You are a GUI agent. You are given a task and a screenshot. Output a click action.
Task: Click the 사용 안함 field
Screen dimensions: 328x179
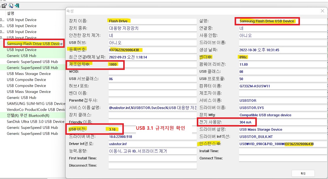coord(283,35)
